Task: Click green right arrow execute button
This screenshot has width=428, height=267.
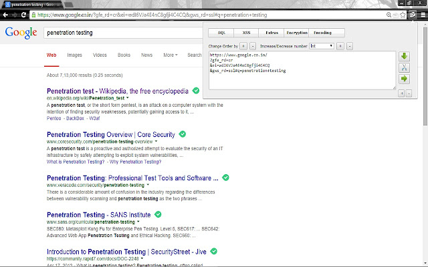Action: 404,79
